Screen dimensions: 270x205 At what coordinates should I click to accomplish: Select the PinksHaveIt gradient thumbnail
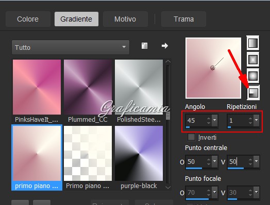tap(37, 87)
